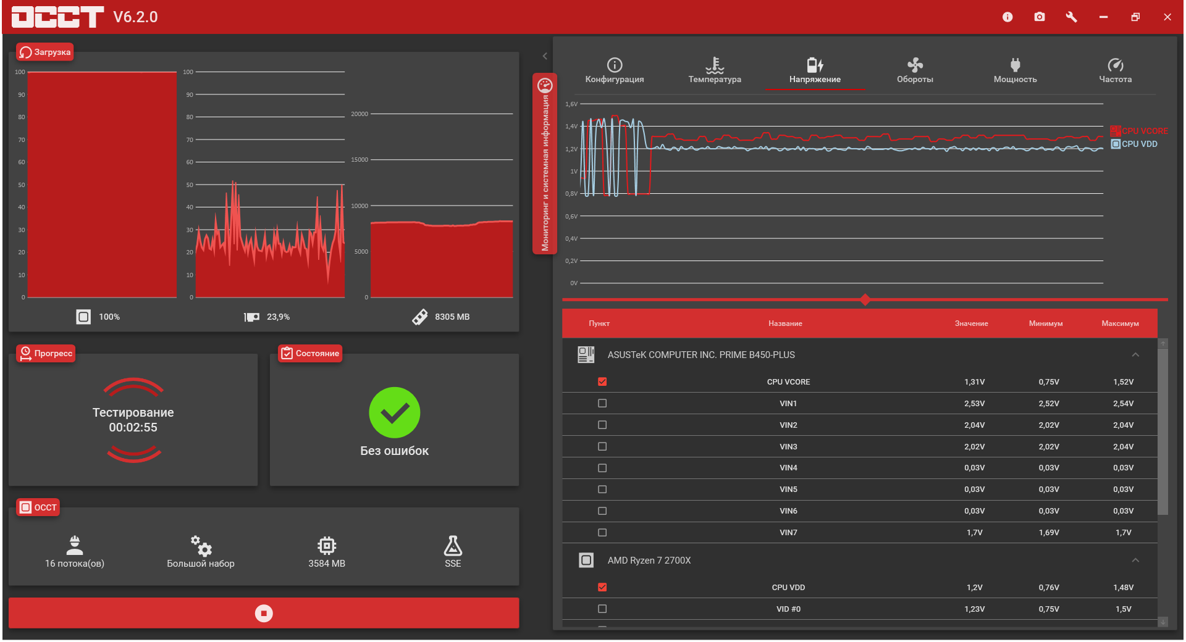This screenshot has height=642, width=1186.
Task: Open the 3584 MB memory setting
Action: (x=327, y=551)
